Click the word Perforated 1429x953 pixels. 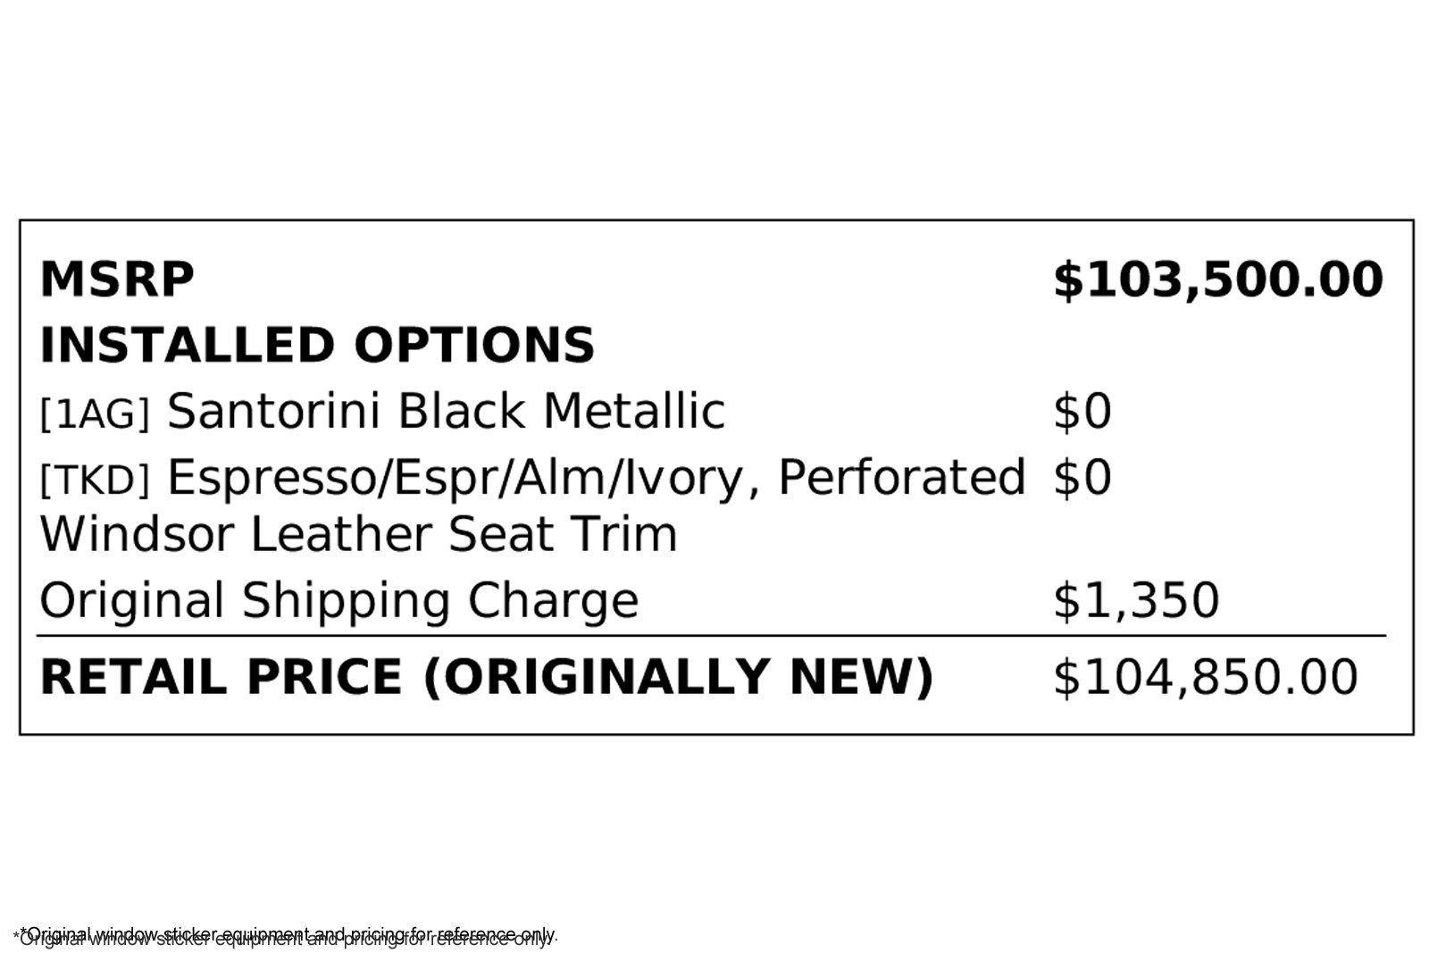click(x=901, y=478)
